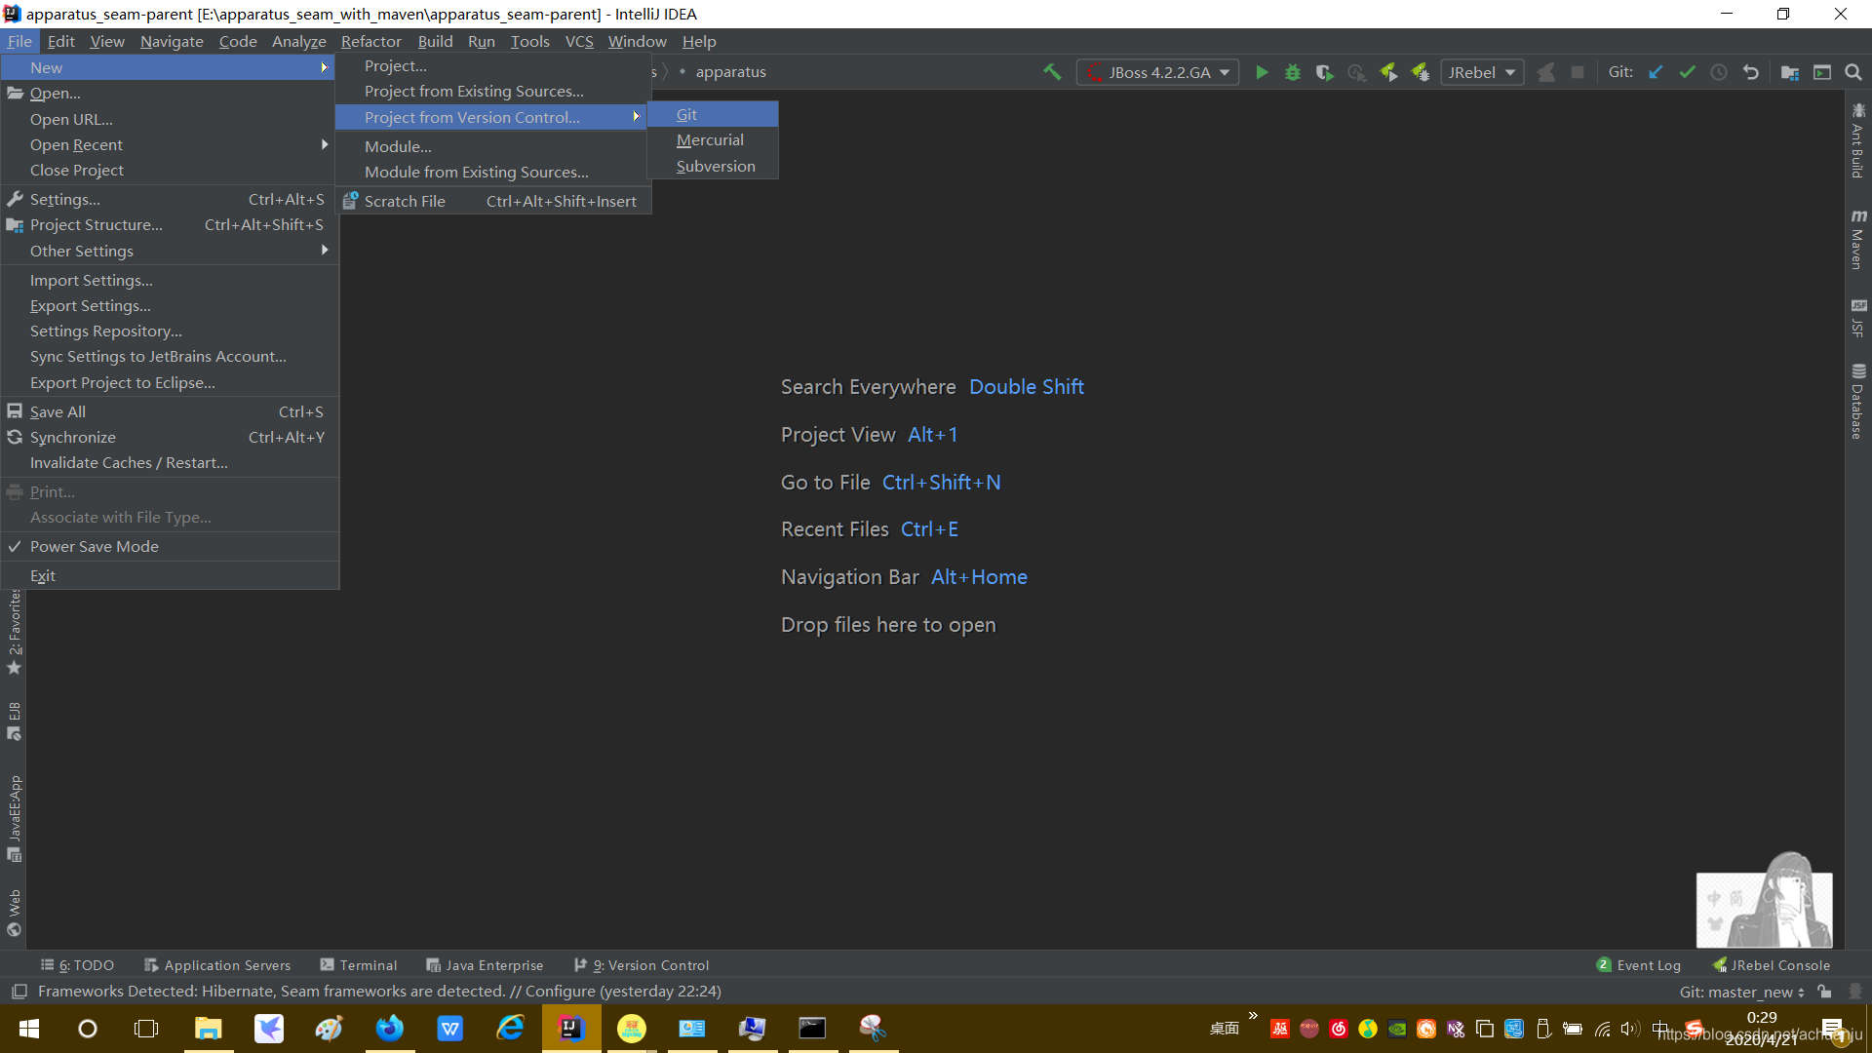Screen dimensions: 1872x1053
Task: Click Export Project to Eclipse...
Action: [x=170, y=383]
